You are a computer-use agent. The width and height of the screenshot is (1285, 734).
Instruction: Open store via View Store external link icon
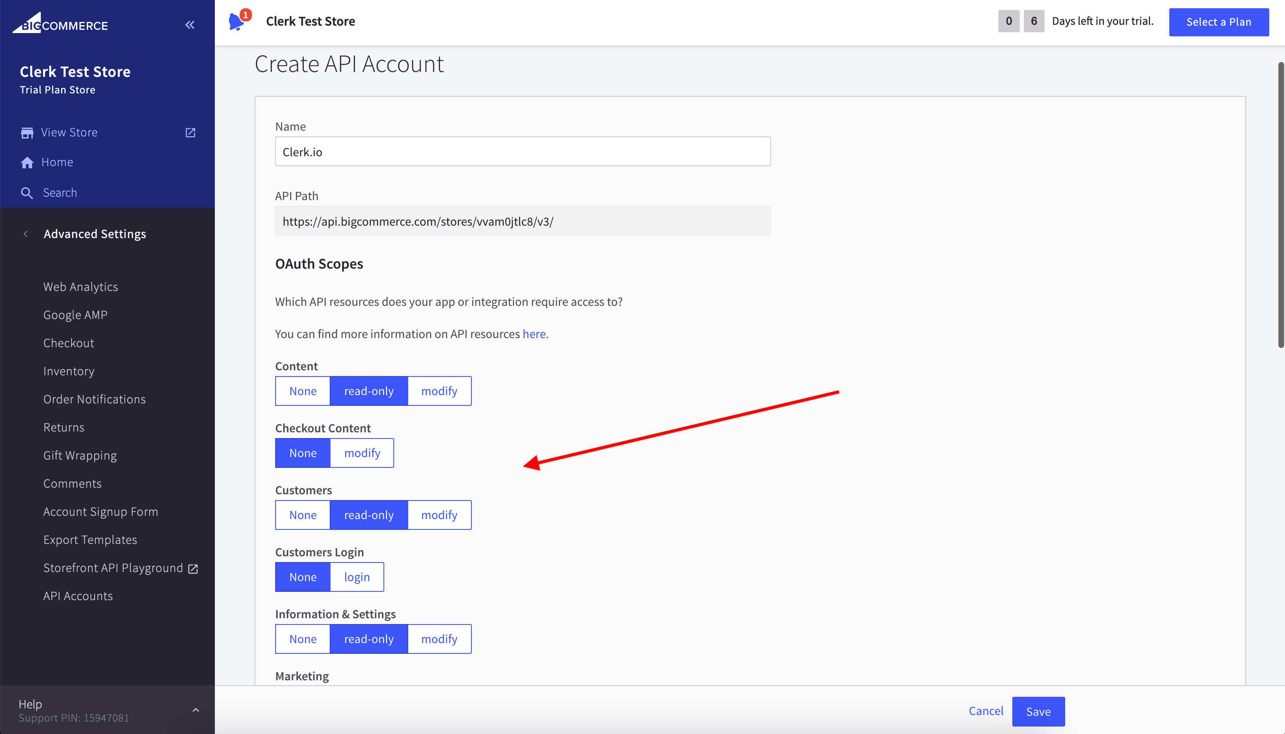(x=190, y=132)
